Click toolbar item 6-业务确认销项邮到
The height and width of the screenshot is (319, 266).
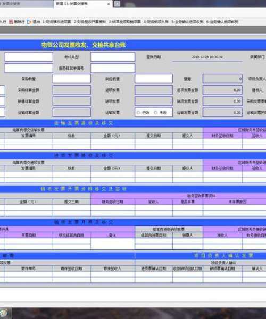pos(222,22)
